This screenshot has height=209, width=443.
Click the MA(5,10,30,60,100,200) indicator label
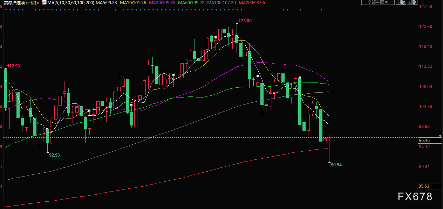(70, 2)
